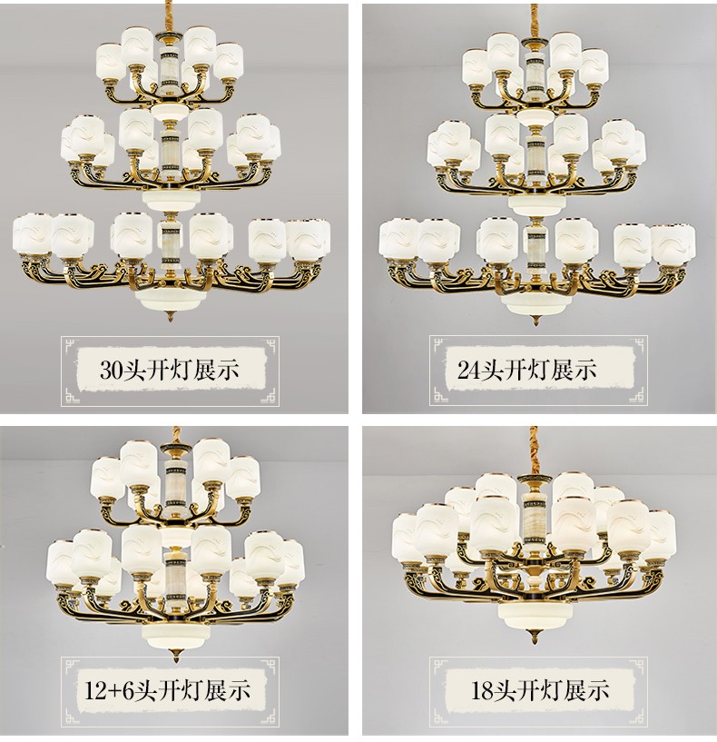Screen dimensions: 717x742
Task: Click the bottom finial of 12+6-head chandelier
Action: 176,656
